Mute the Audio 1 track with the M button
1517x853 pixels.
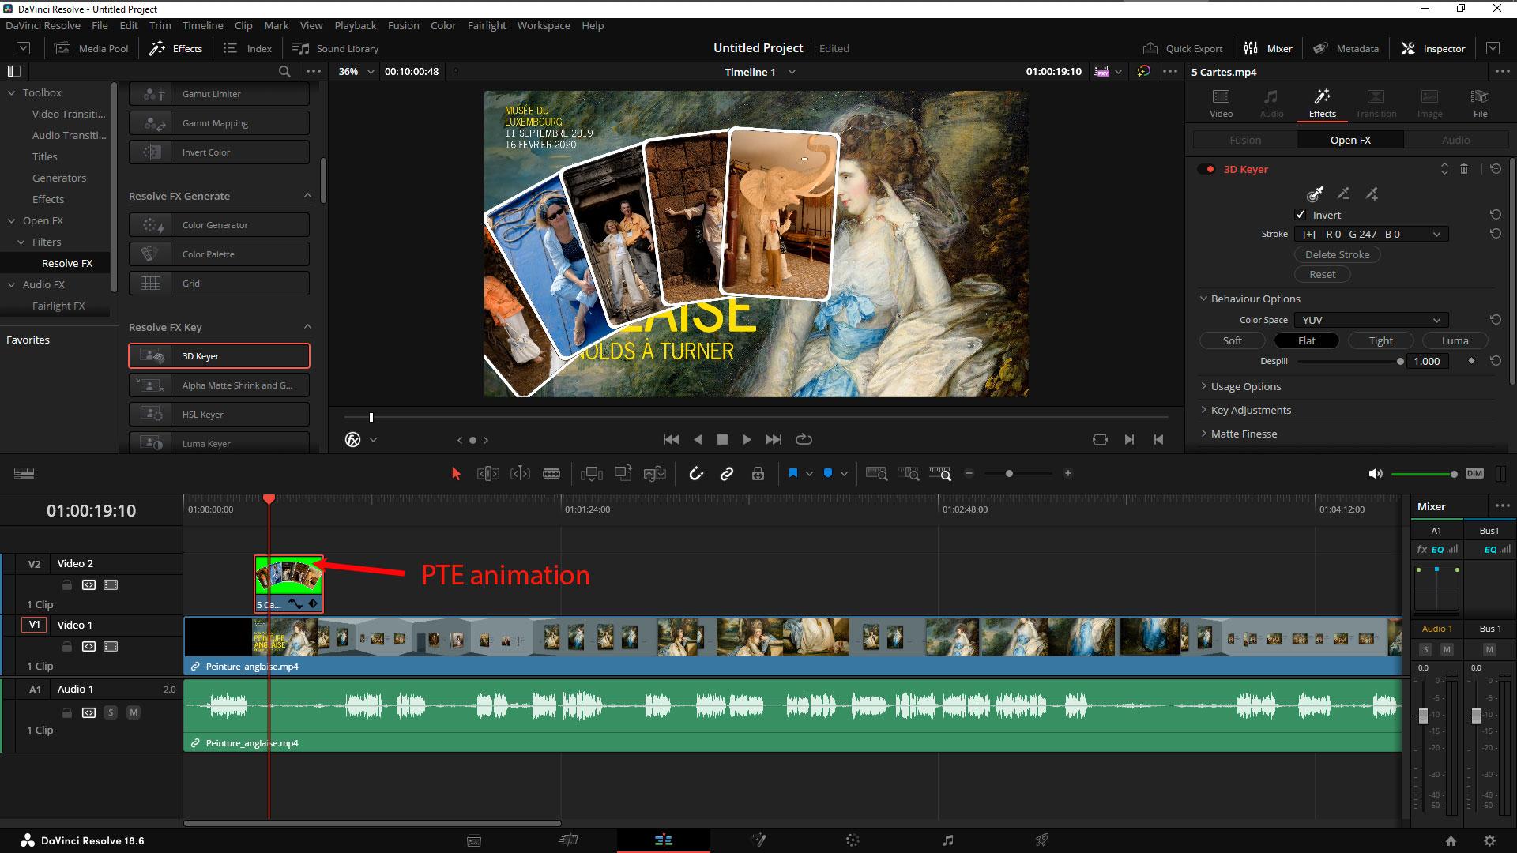coord(134,712)
